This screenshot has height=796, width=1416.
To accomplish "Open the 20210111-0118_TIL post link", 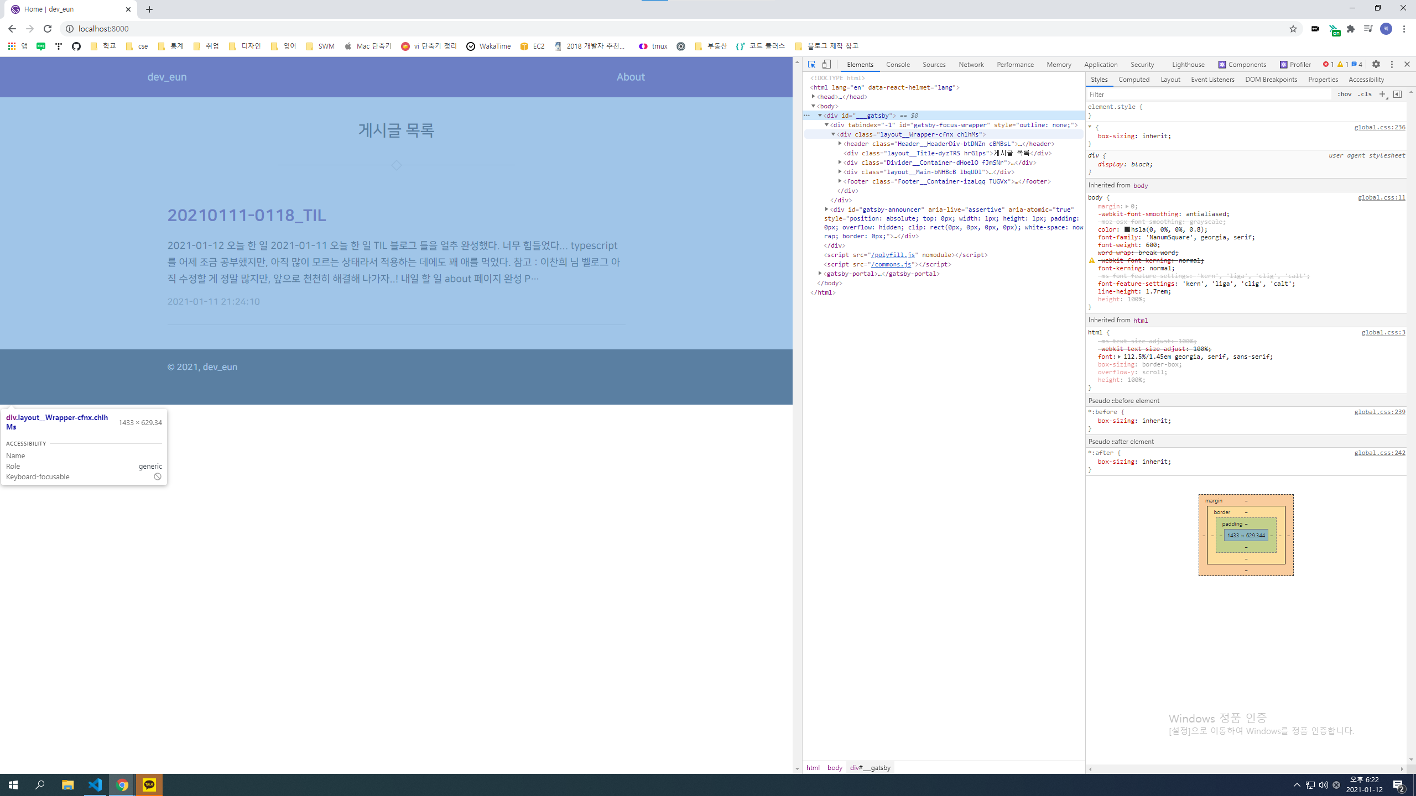I will [246, 215].
